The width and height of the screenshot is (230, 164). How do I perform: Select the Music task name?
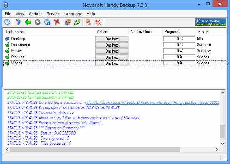coord(16,51)
